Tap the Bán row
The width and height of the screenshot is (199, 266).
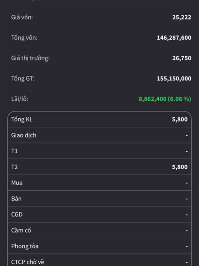(x=99, y=199)
